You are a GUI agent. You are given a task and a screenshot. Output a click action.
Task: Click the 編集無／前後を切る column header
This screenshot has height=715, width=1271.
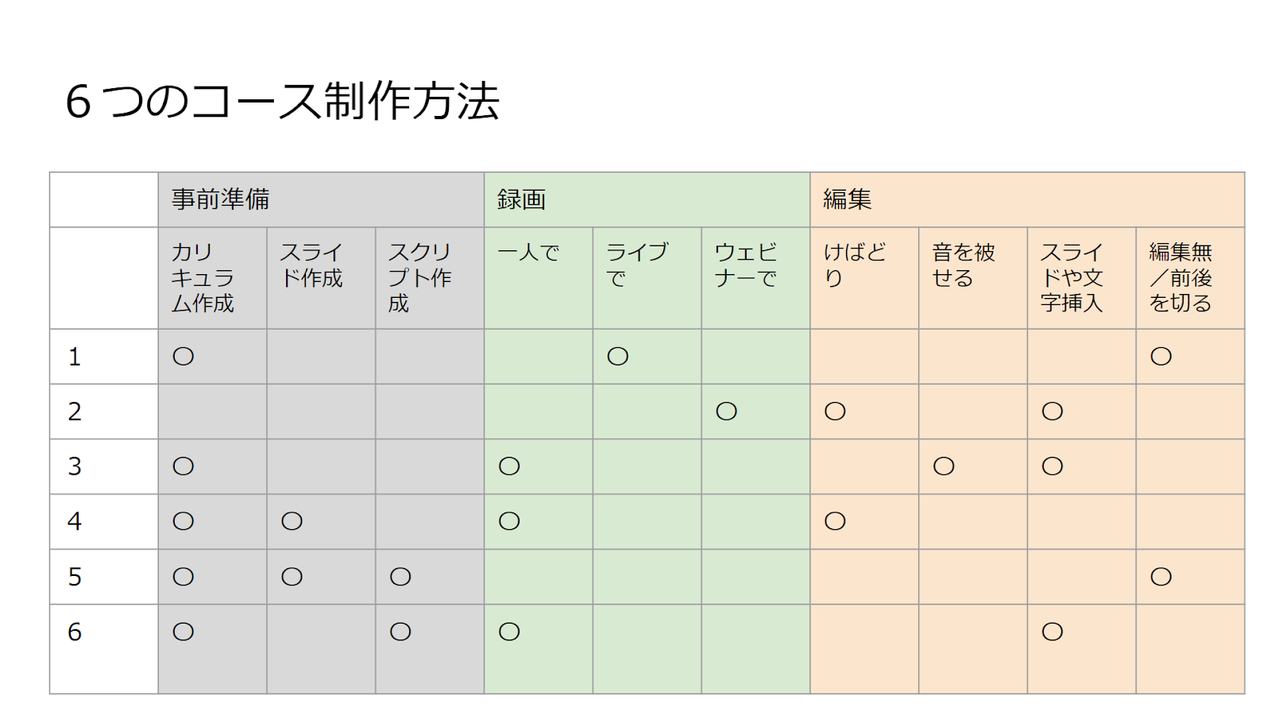pos(1190,278)
